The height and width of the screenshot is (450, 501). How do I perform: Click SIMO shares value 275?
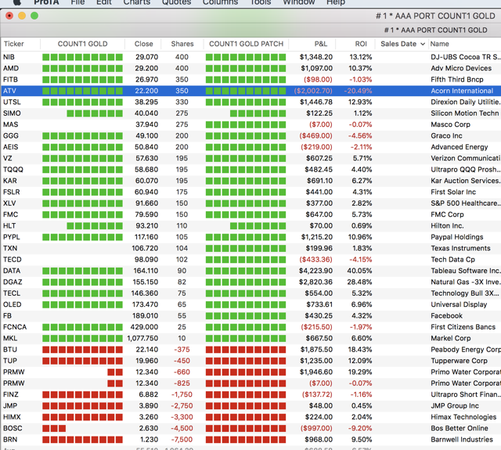[182, 113]
